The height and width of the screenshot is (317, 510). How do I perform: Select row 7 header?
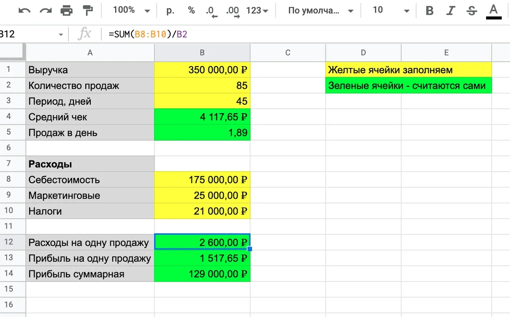(9, 164)
